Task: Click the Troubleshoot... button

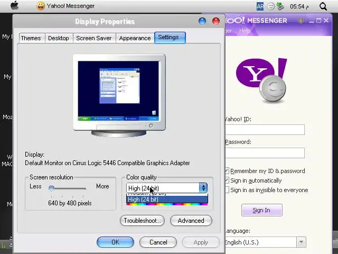Action: pos(142,221)
